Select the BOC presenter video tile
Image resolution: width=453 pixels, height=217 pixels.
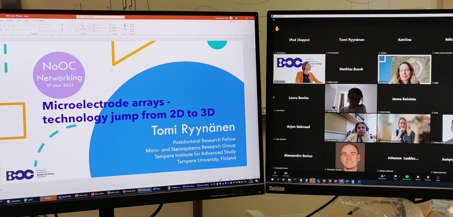tap(299, 69)
